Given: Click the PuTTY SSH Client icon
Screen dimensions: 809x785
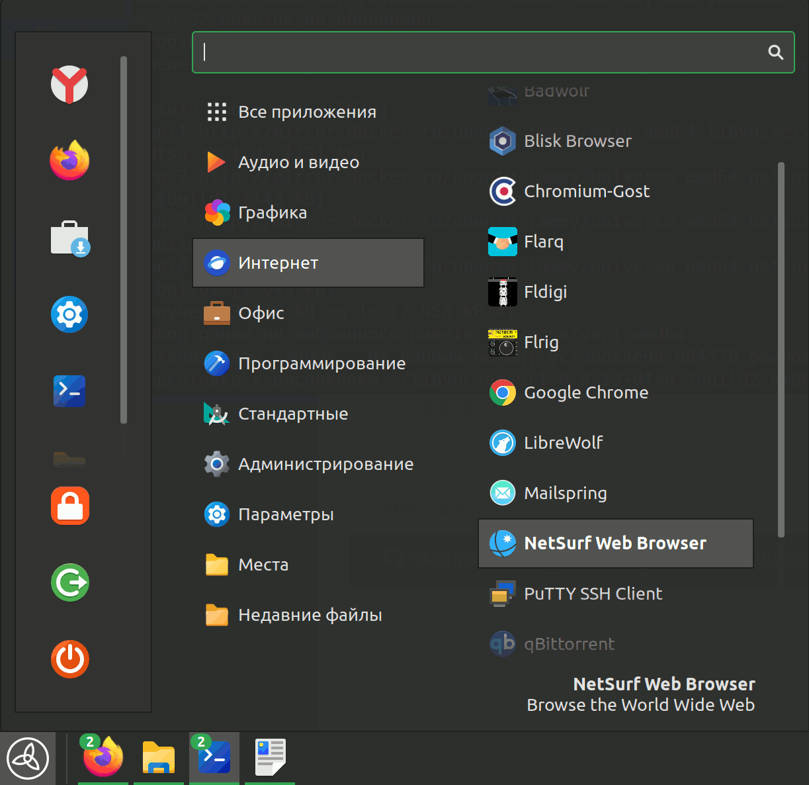Looking at the screenshot, I should pos(503,594).
